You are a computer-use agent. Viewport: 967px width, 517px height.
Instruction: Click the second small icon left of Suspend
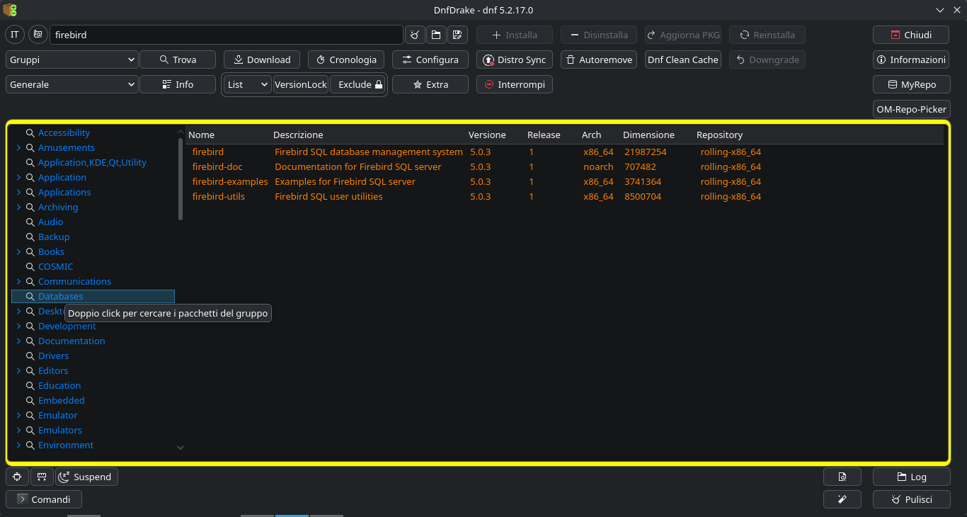41,477
